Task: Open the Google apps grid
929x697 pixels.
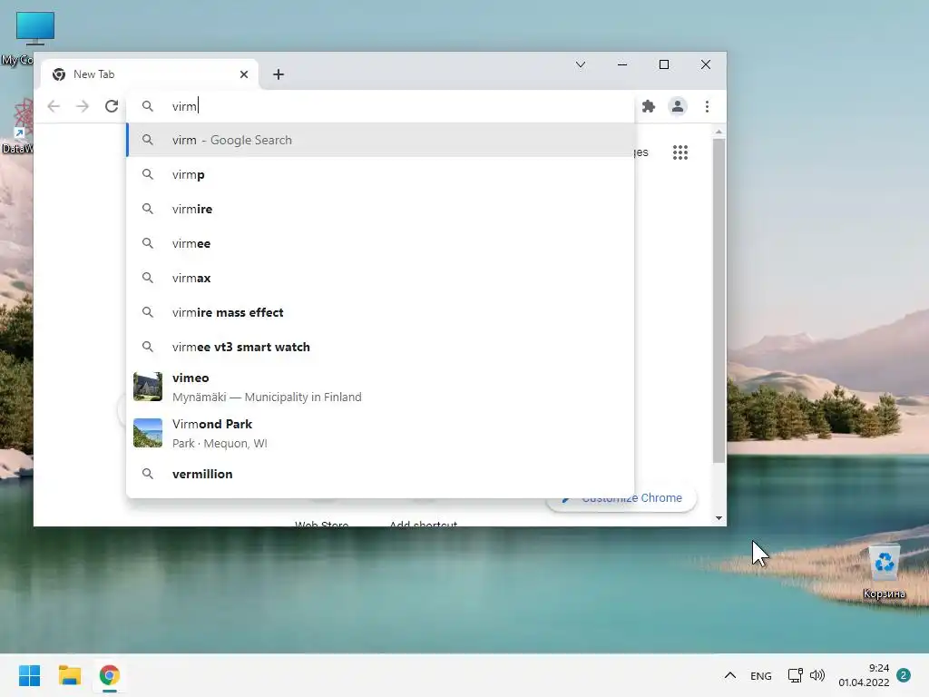Action: click(x=680, y=152)
